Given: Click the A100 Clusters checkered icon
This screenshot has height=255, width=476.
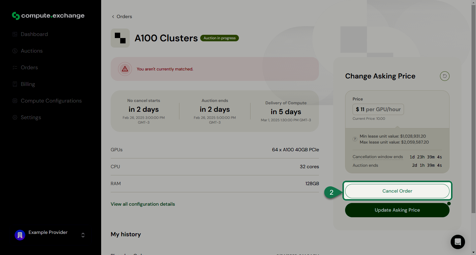Looking at the screenshot, I should pyautogui.click(x=120, y=38).
